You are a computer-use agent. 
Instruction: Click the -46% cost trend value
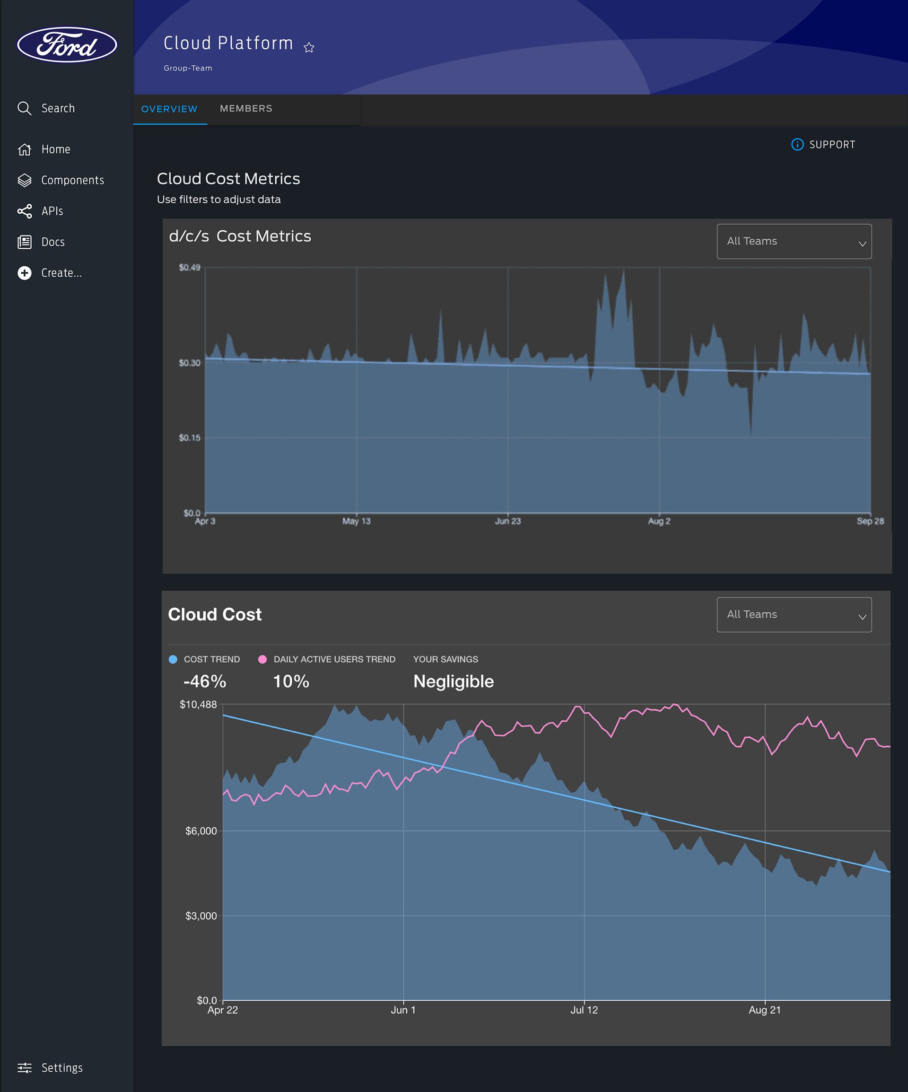[x=205, y=681]
